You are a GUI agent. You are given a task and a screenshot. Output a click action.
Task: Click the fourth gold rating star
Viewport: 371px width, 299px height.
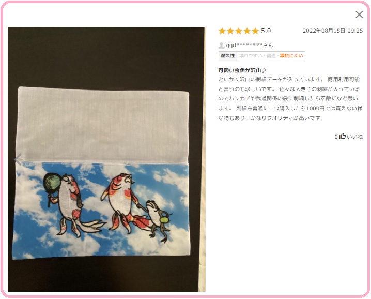tap(247, 31)
